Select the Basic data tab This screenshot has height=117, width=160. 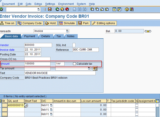11,36
